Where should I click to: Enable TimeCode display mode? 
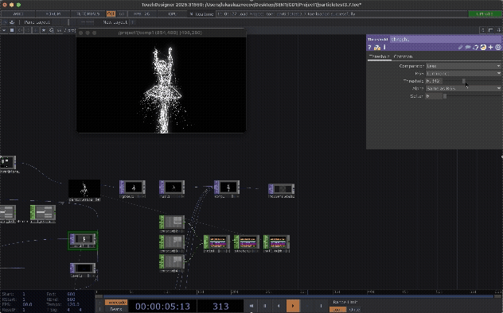click(x=116, y=303)
